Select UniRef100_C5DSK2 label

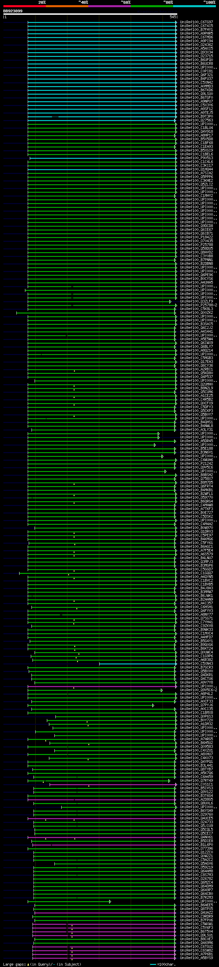pos(196,516)
